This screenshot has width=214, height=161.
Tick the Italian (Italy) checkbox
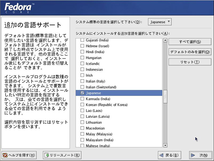click(x=82, y=81)
